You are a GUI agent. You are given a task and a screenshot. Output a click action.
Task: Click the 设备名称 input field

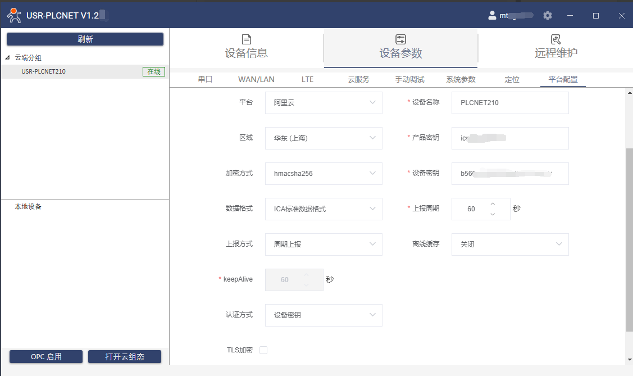510,103
